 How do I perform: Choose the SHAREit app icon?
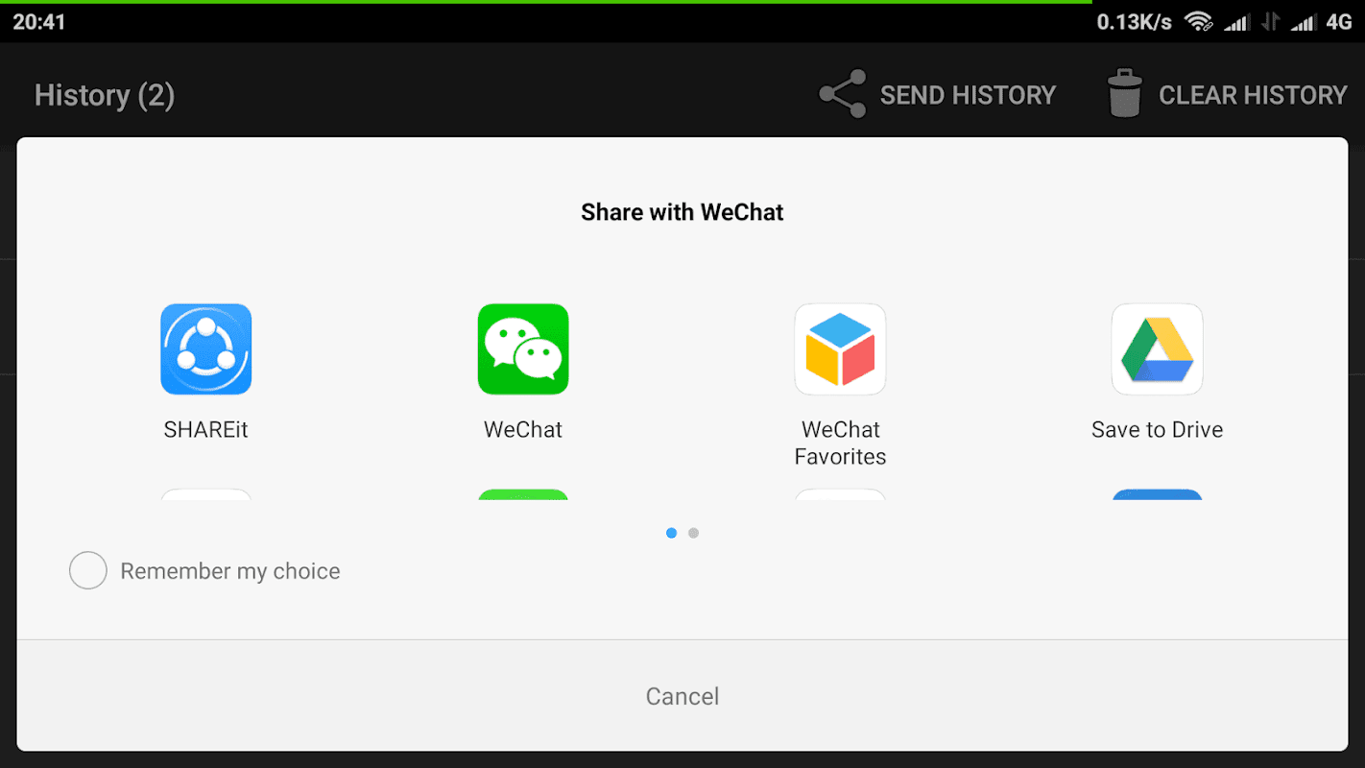pos(206,349)
